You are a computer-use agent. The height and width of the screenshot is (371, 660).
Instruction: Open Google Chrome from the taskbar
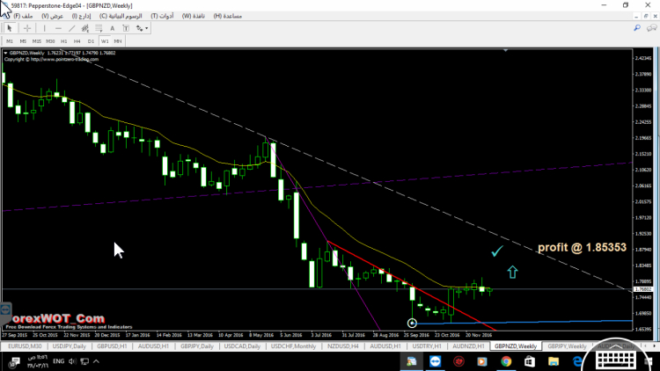pos(506,361)
